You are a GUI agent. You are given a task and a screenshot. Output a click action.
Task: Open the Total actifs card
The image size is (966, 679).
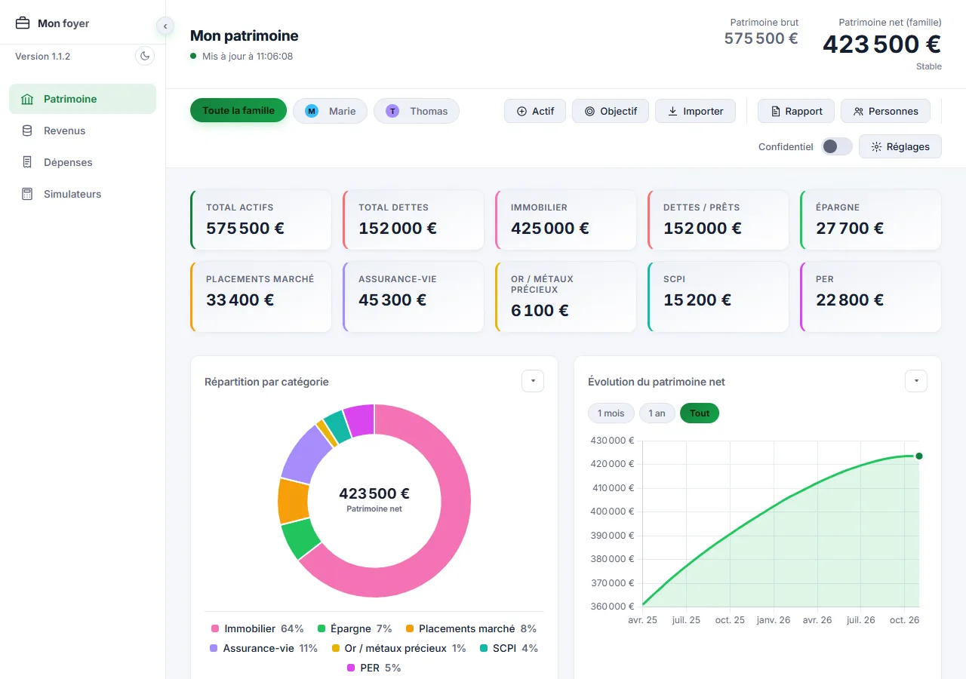[x=260, y=220]
